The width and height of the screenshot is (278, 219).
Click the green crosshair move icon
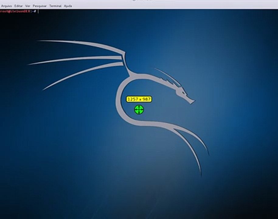click(139, 109)
